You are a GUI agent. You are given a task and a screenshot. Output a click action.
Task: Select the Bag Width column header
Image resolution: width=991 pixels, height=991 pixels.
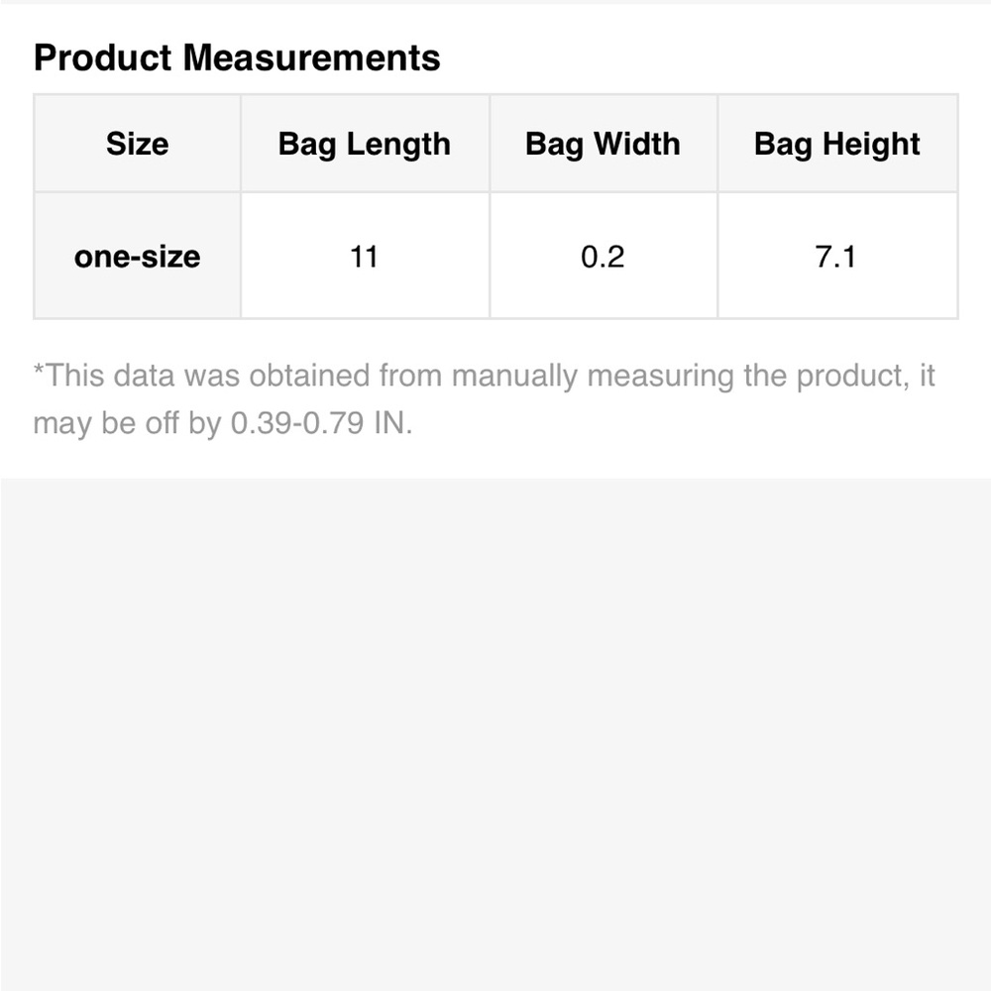tap(603, 144)
